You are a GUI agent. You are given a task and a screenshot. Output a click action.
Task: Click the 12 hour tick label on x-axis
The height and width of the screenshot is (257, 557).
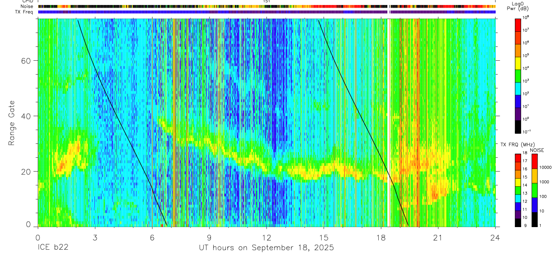click(267, 237)
